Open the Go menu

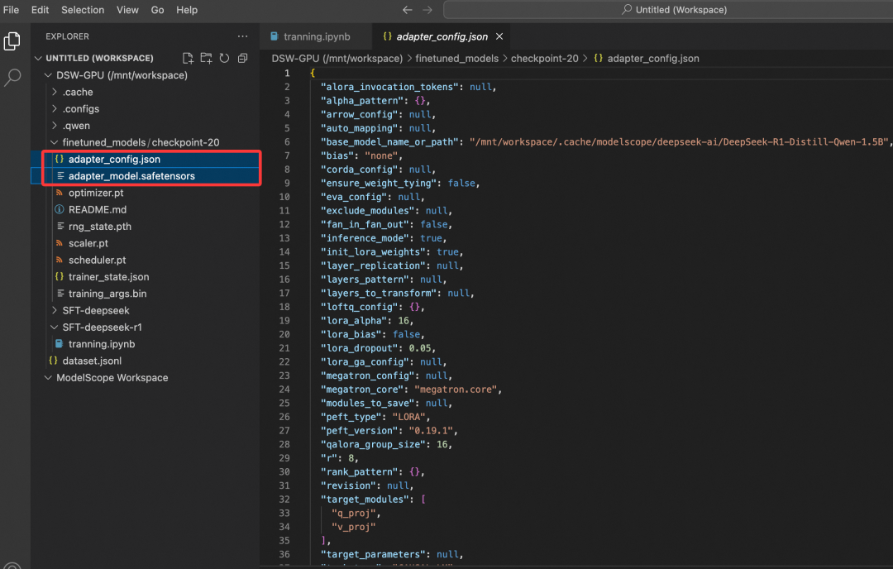pos(157,10)
